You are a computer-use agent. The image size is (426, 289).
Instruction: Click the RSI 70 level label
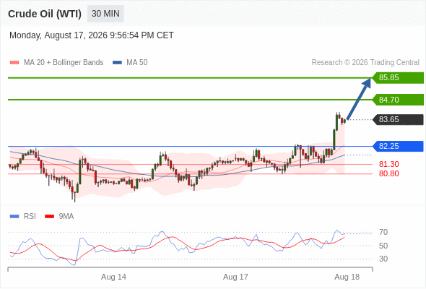pyautogui.click(x=383, y=232)
